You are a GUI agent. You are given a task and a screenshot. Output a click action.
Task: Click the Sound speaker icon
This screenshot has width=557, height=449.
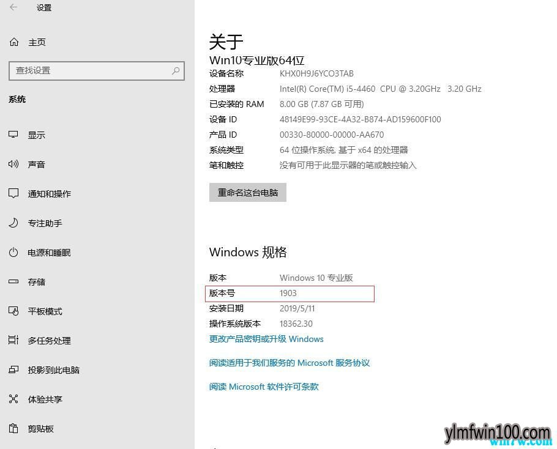coord(13,164)
